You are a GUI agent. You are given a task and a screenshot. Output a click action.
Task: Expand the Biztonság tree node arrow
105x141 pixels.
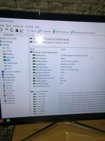coord(2,96)
